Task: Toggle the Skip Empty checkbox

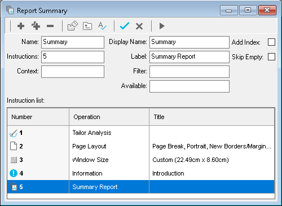Action: [271, 57]
